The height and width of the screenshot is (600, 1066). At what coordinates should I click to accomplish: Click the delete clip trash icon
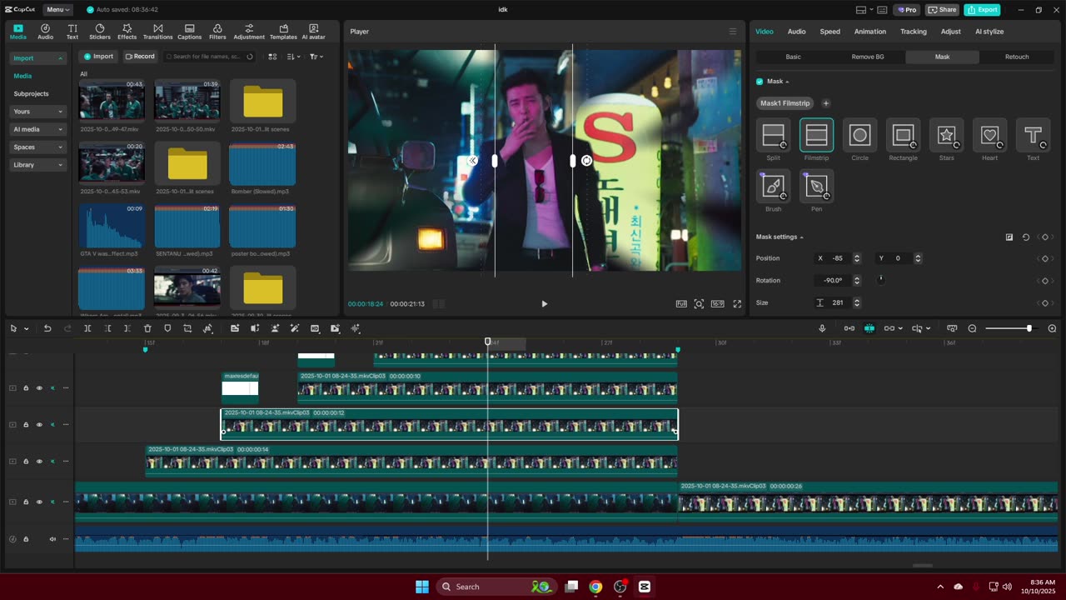pos(147,328)
